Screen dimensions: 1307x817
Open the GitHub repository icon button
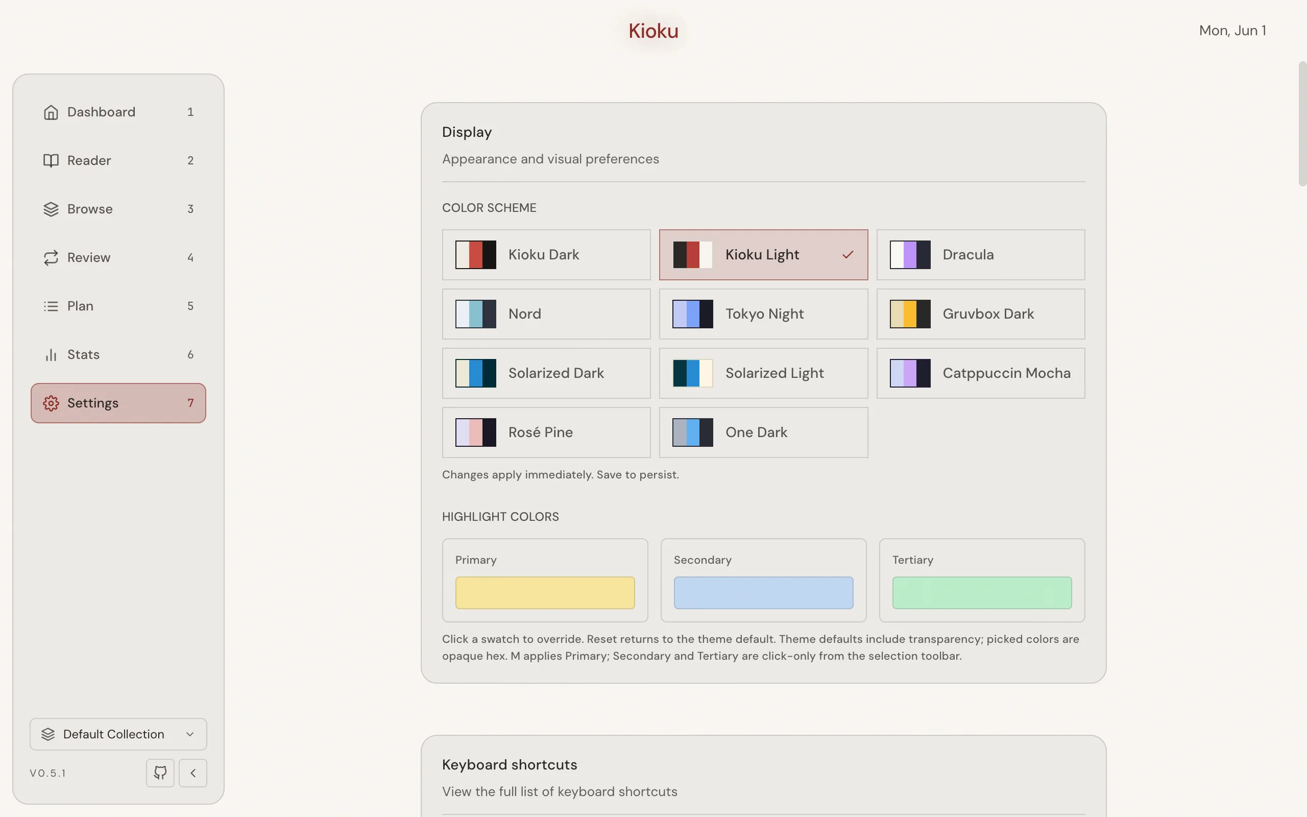[160, 773]
